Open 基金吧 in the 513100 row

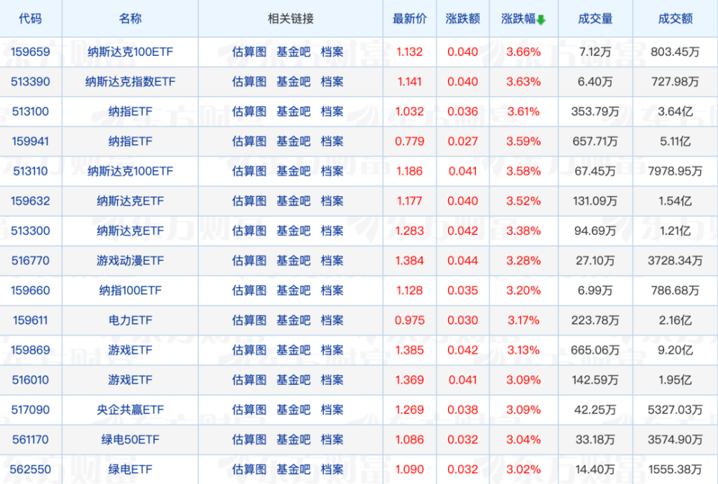[293, 111]
